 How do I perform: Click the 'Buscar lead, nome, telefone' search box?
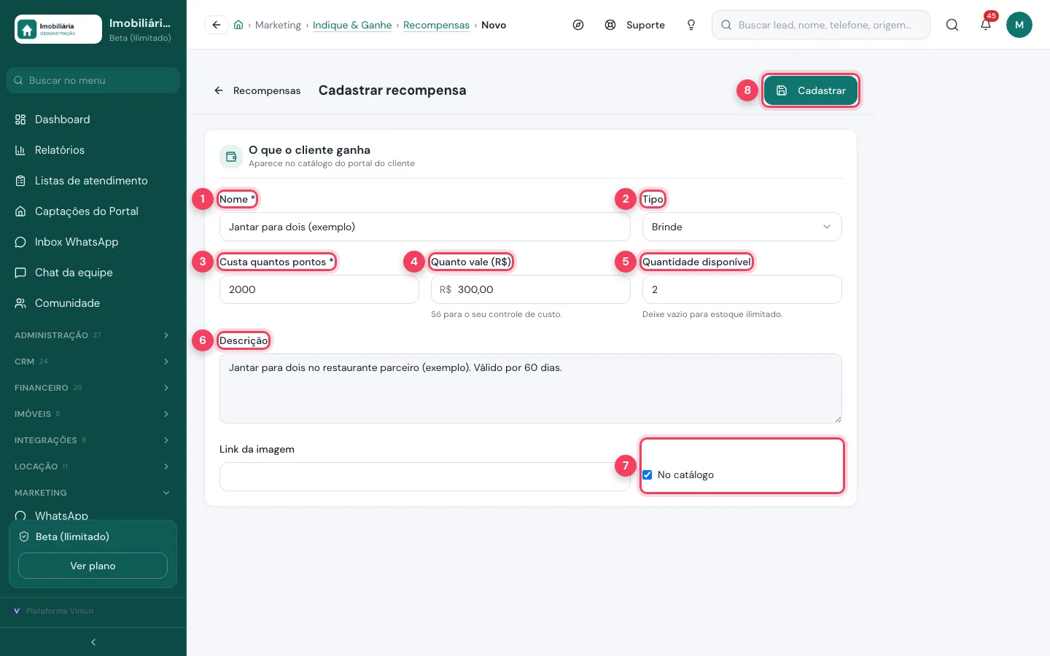point(821,25)
